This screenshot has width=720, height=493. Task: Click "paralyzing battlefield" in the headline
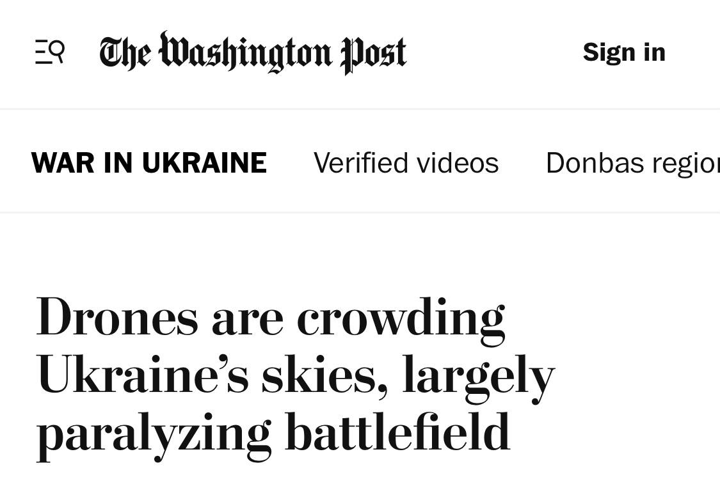pyautogui.click(x=273, y=434)
